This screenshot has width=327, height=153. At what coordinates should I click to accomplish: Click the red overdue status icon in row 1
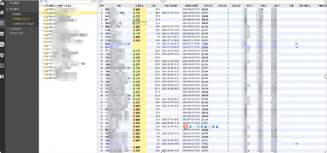134,9
